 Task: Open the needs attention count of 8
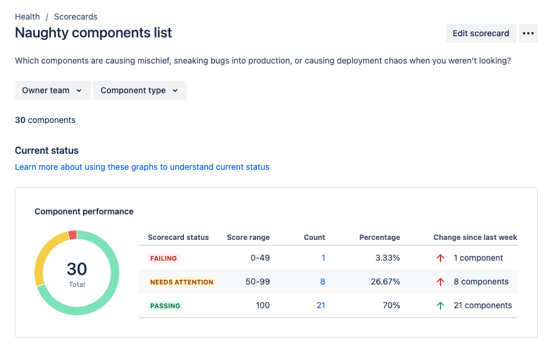(x=322, y=281)
